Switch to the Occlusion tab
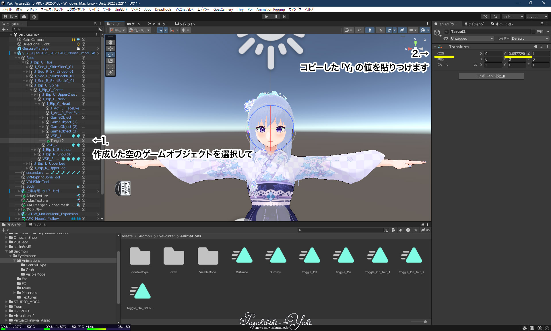The height and width of the screenshot is (331, 551). (x=502, y=24)
